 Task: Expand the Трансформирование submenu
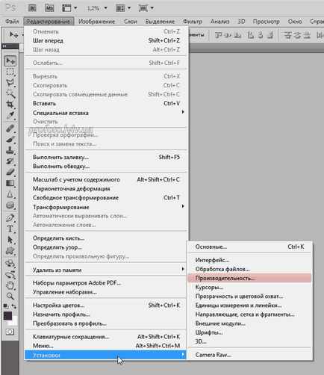coord(106,207)
